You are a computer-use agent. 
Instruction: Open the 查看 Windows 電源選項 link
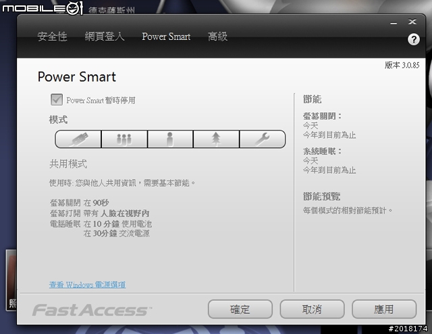(87, 285)
